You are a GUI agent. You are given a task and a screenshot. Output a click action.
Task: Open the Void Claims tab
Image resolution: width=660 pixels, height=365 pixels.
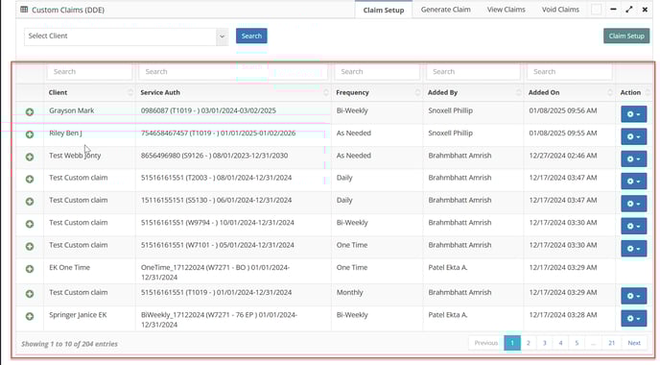click(x=560, y=10)
